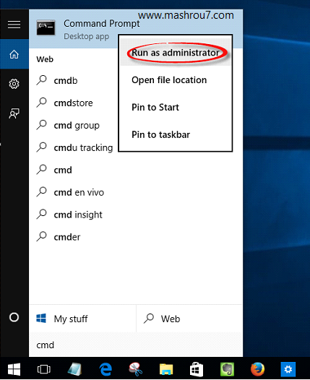Click the magnifier icon beside cmdb
The image size is (310, 380).
[42, 80]
